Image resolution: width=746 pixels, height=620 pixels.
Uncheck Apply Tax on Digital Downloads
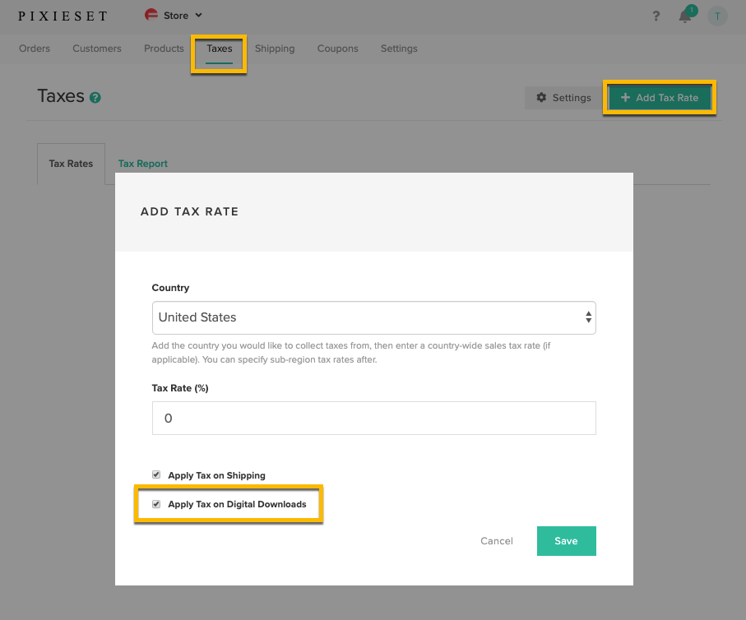tap(156, 504)
